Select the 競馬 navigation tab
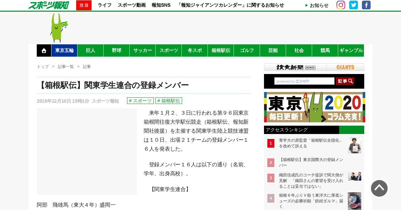 click(x=325, y=50)
